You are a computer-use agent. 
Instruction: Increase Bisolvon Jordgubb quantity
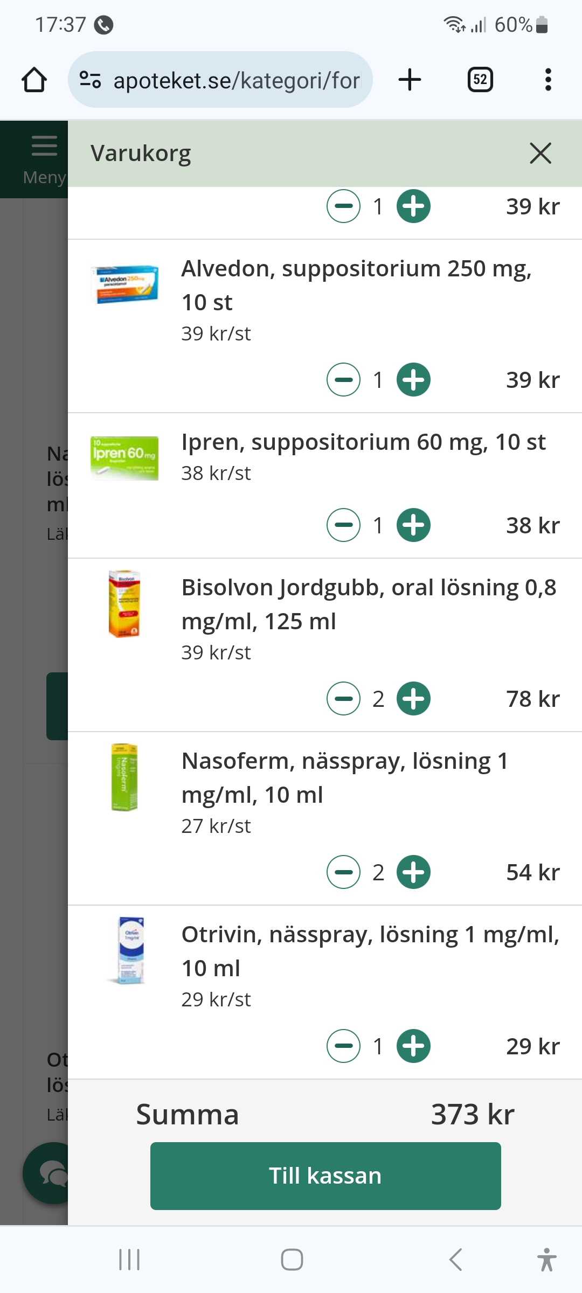pyautogui.click(x=413, y=699)
